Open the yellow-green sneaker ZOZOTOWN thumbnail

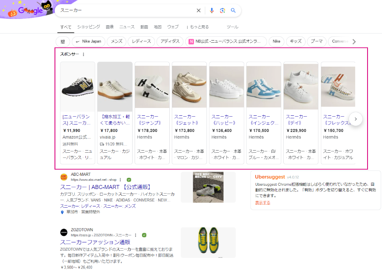tap(208, 242)
